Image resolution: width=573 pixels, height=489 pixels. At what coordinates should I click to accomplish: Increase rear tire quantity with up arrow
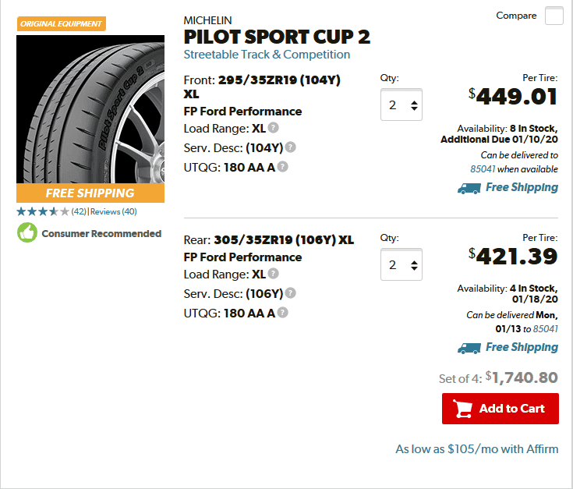[414, 262]
